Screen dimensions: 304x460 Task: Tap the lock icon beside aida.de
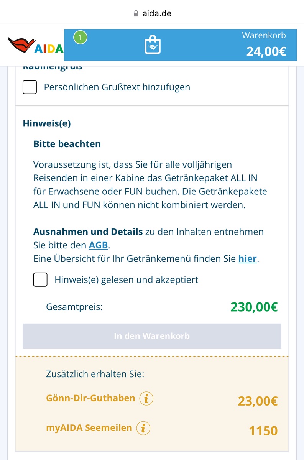point(136,13)
